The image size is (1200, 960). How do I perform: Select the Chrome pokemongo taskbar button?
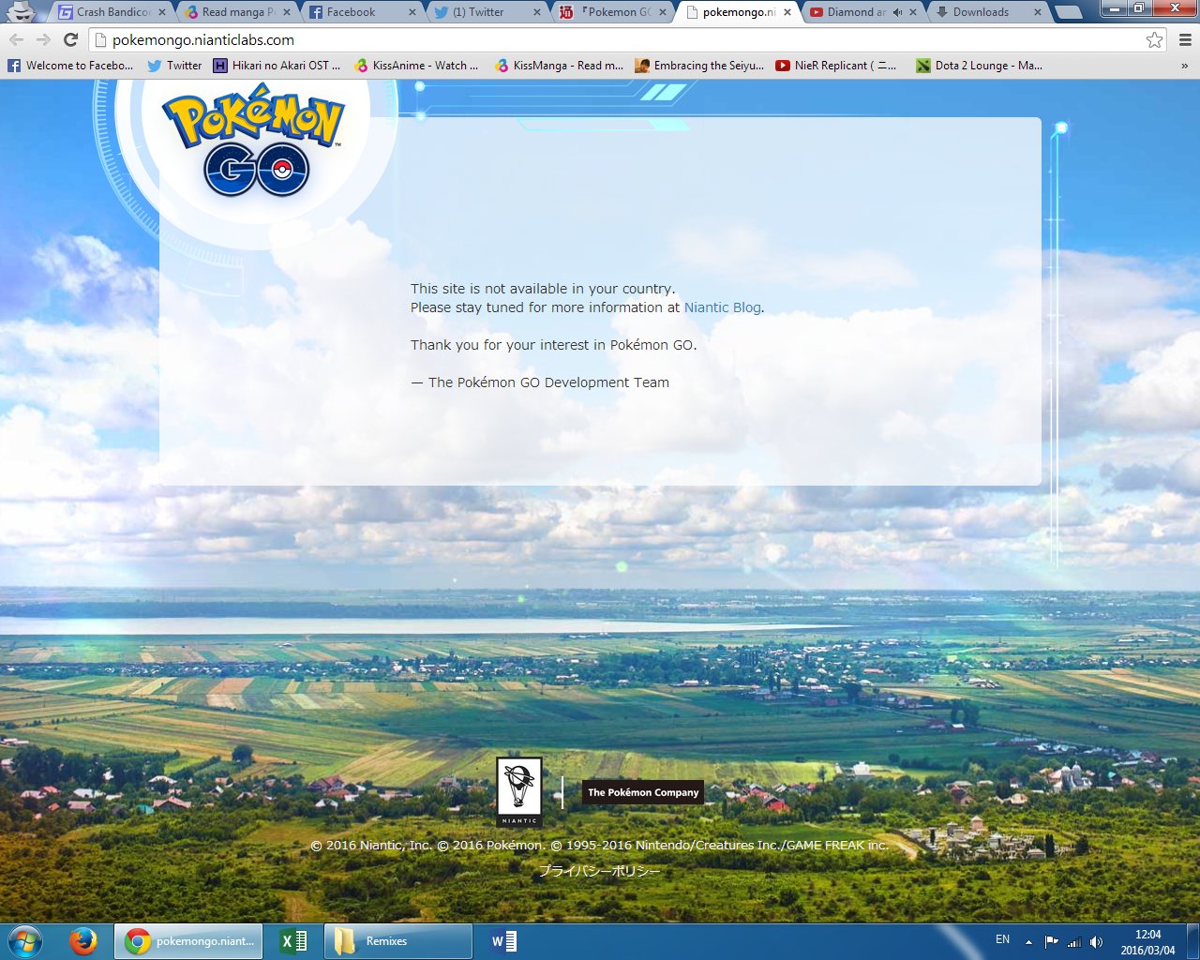pyautogui.click(x=189, y=941)
